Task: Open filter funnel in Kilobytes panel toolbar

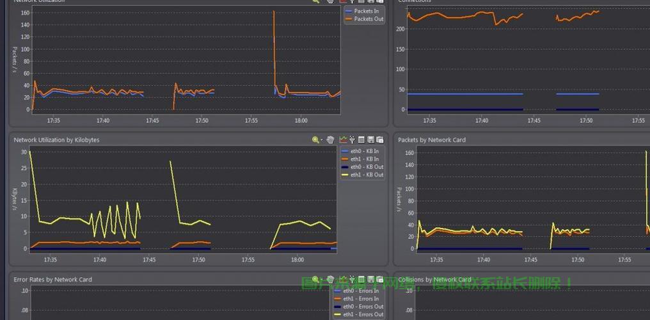Action: click(352, 140)
